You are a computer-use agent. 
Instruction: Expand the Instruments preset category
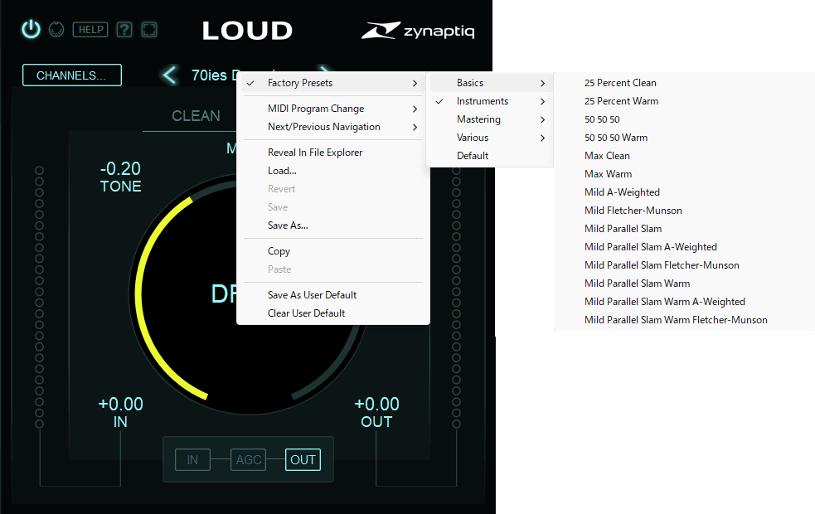[490, 101]
